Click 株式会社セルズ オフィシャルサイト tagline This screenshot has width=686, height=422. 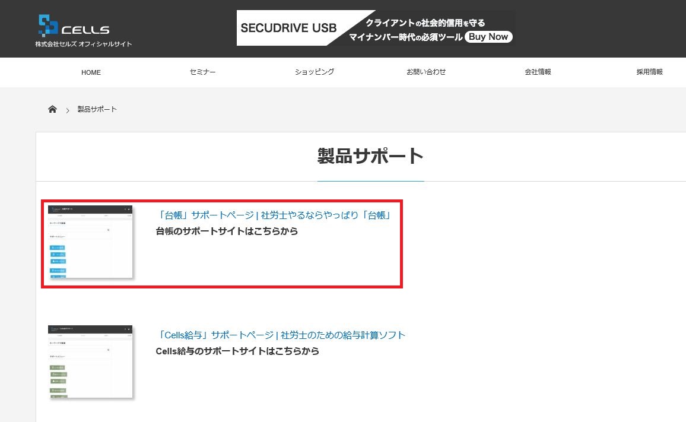point(84,44)
